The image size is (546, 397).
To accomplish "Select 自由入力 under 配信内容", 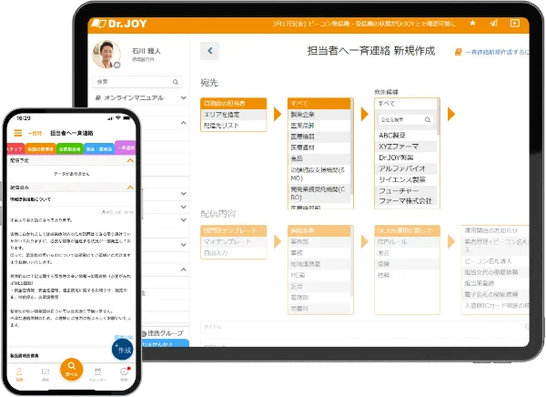I will [x=234, y=253].
